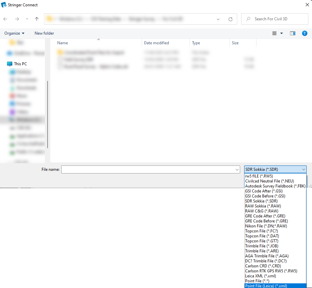The image size is (312, 288).
Task: Open the Help icon
Action: [x=304, y=33]
